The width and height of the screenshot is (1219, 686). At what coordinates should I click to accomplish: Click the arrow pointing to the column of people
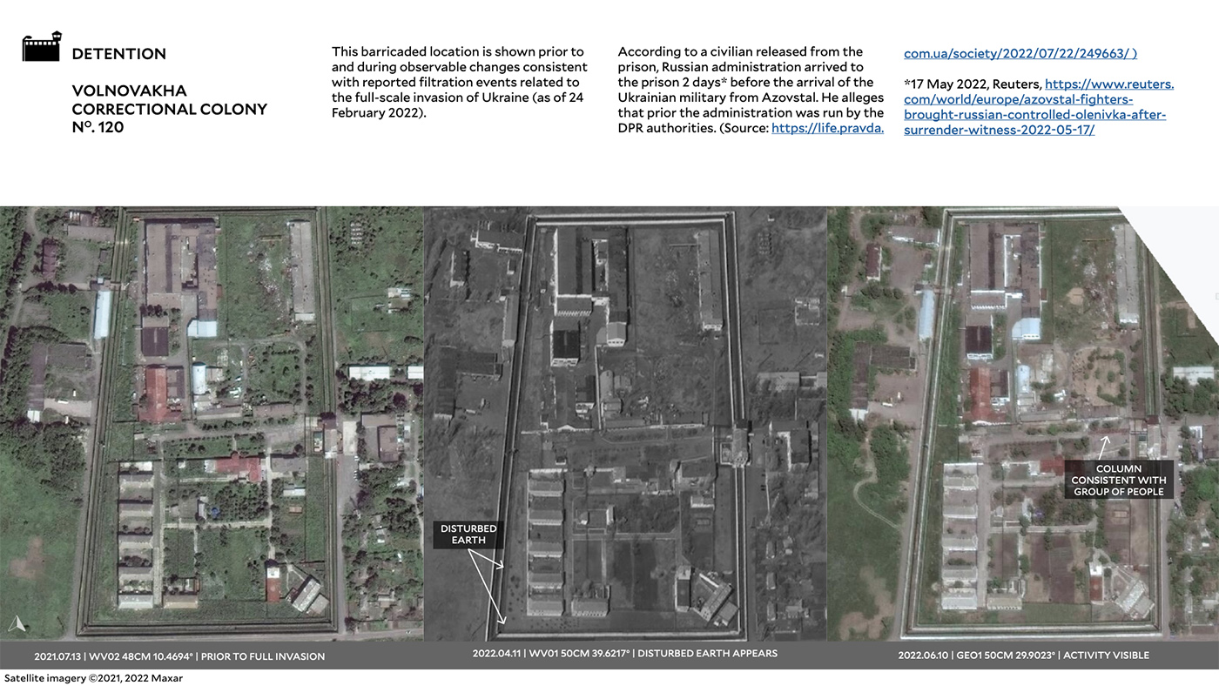[x=1104, y=447]
